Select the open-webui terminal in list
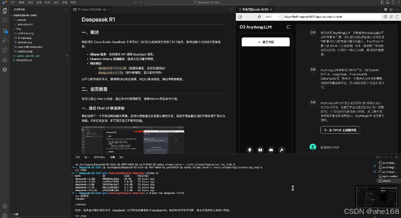This screenshot has height=218, width=401. tap(388, 176)
